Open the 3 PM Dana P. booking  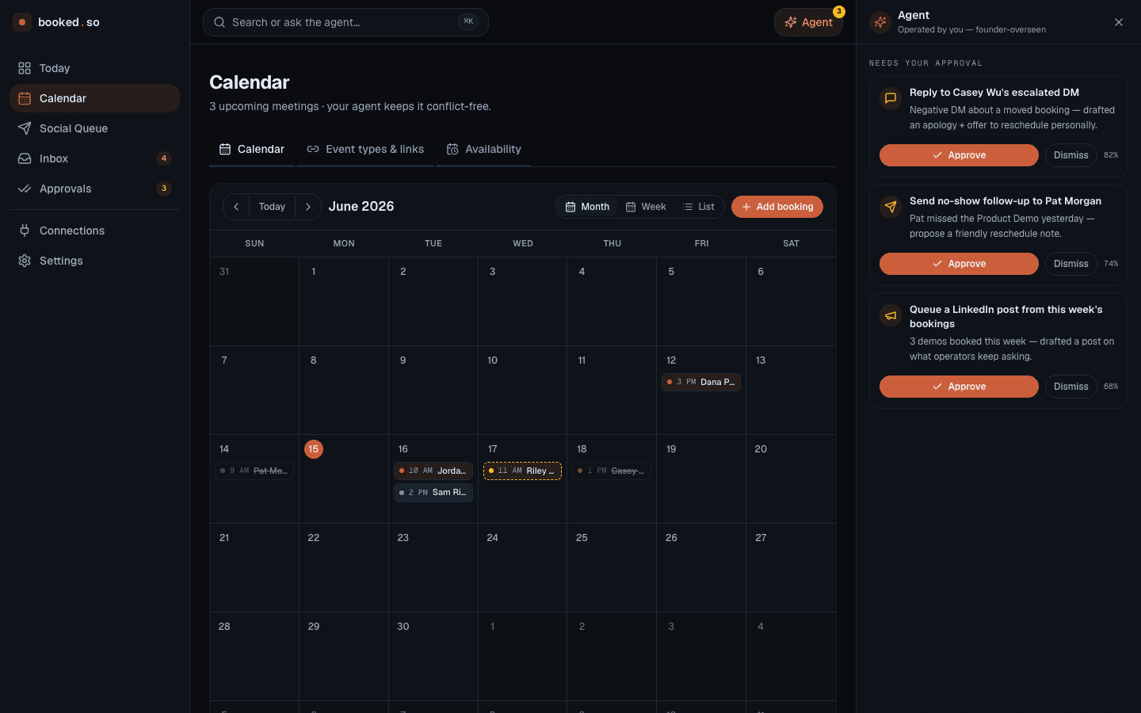coord(701,382)
